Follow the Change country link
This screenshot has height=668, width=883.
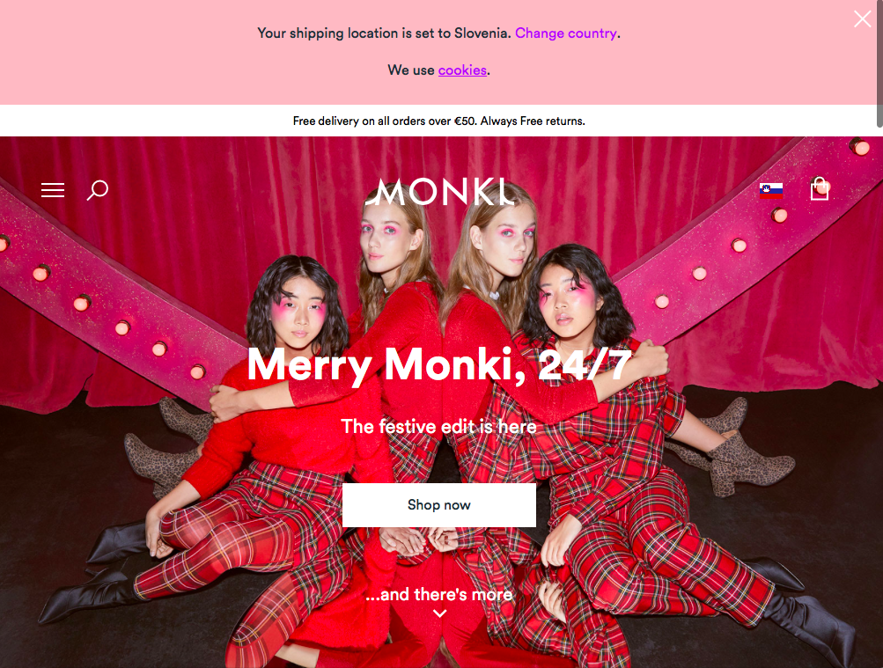click(x=566, y=33)
